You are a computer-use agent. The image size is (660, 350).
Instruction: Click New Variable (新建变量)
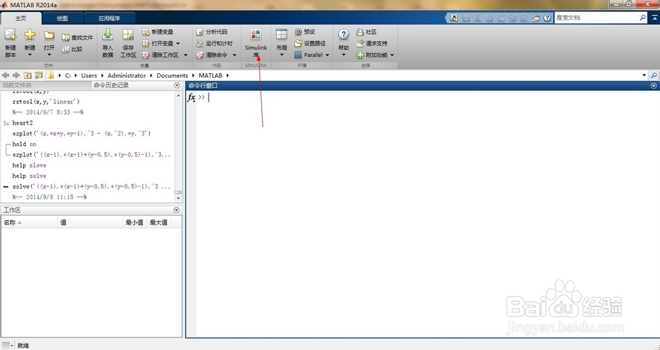pyautogui.click(x=158, y=32)
